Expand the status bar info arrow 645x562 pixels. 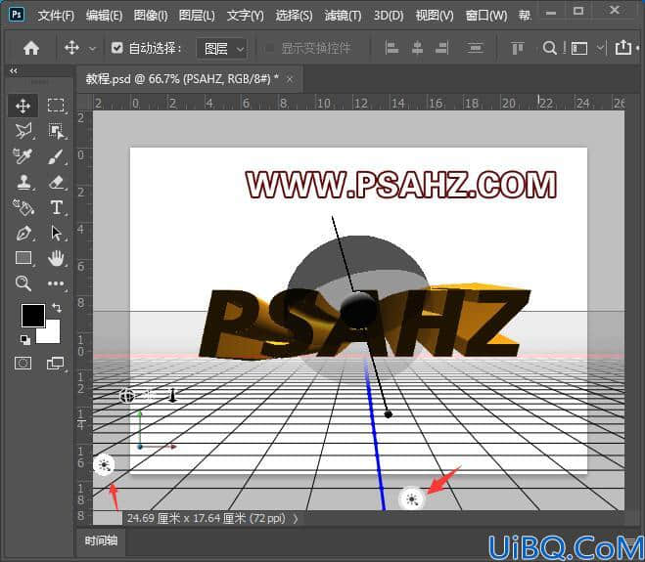[296, 519]
